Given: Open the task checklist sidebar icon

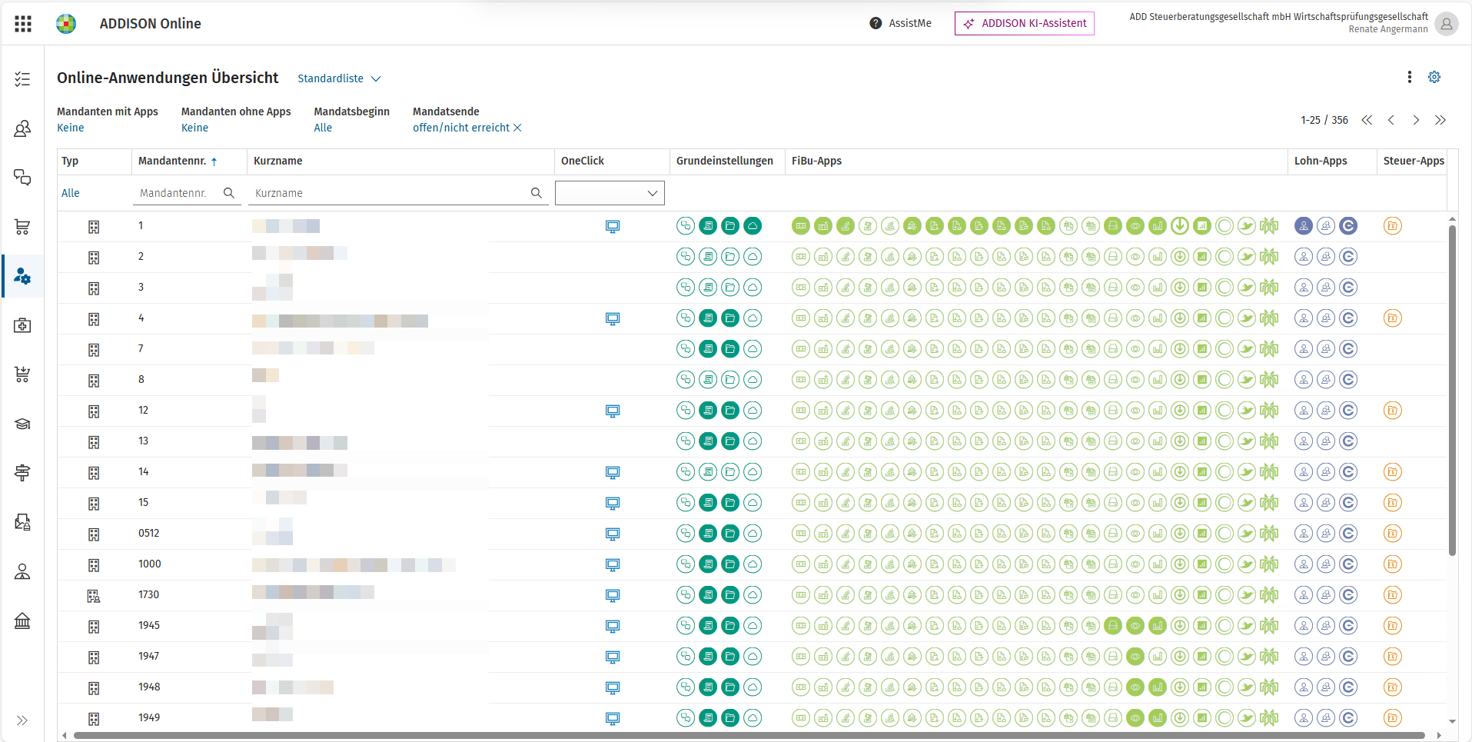Looking at the screenshot, I should point(22,78).
